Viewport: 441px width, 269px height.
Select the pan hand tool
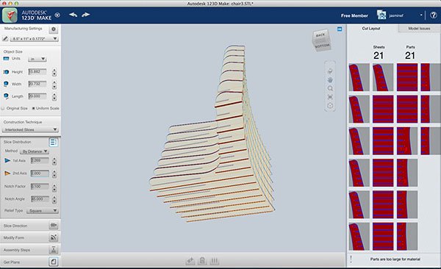point(330,80)
